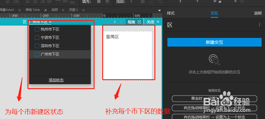
Task: Click the state icon beside 杭州市下区
Action: (x=37, y=29)
